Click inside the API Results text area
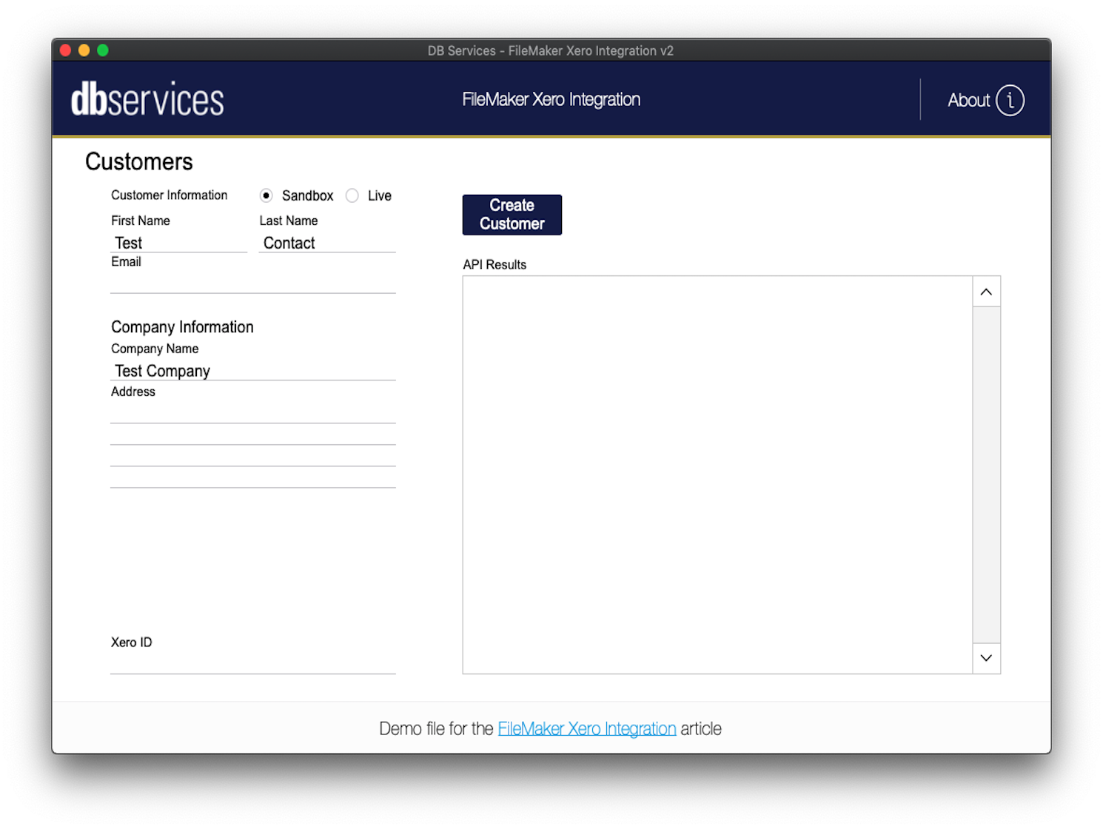The width and height of the screenshot is (1103, 829). click(x=717, y=474)
